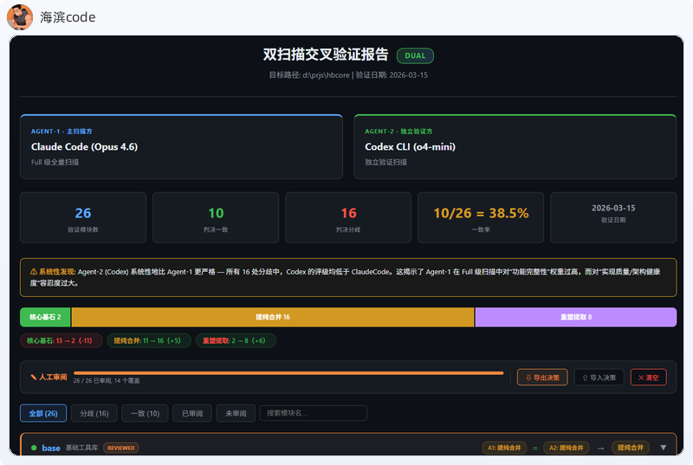The image size is (693, 465).
Task: Click the 提纯合并: 11→16 (+5) chip
Action: [x=149, y=340]
